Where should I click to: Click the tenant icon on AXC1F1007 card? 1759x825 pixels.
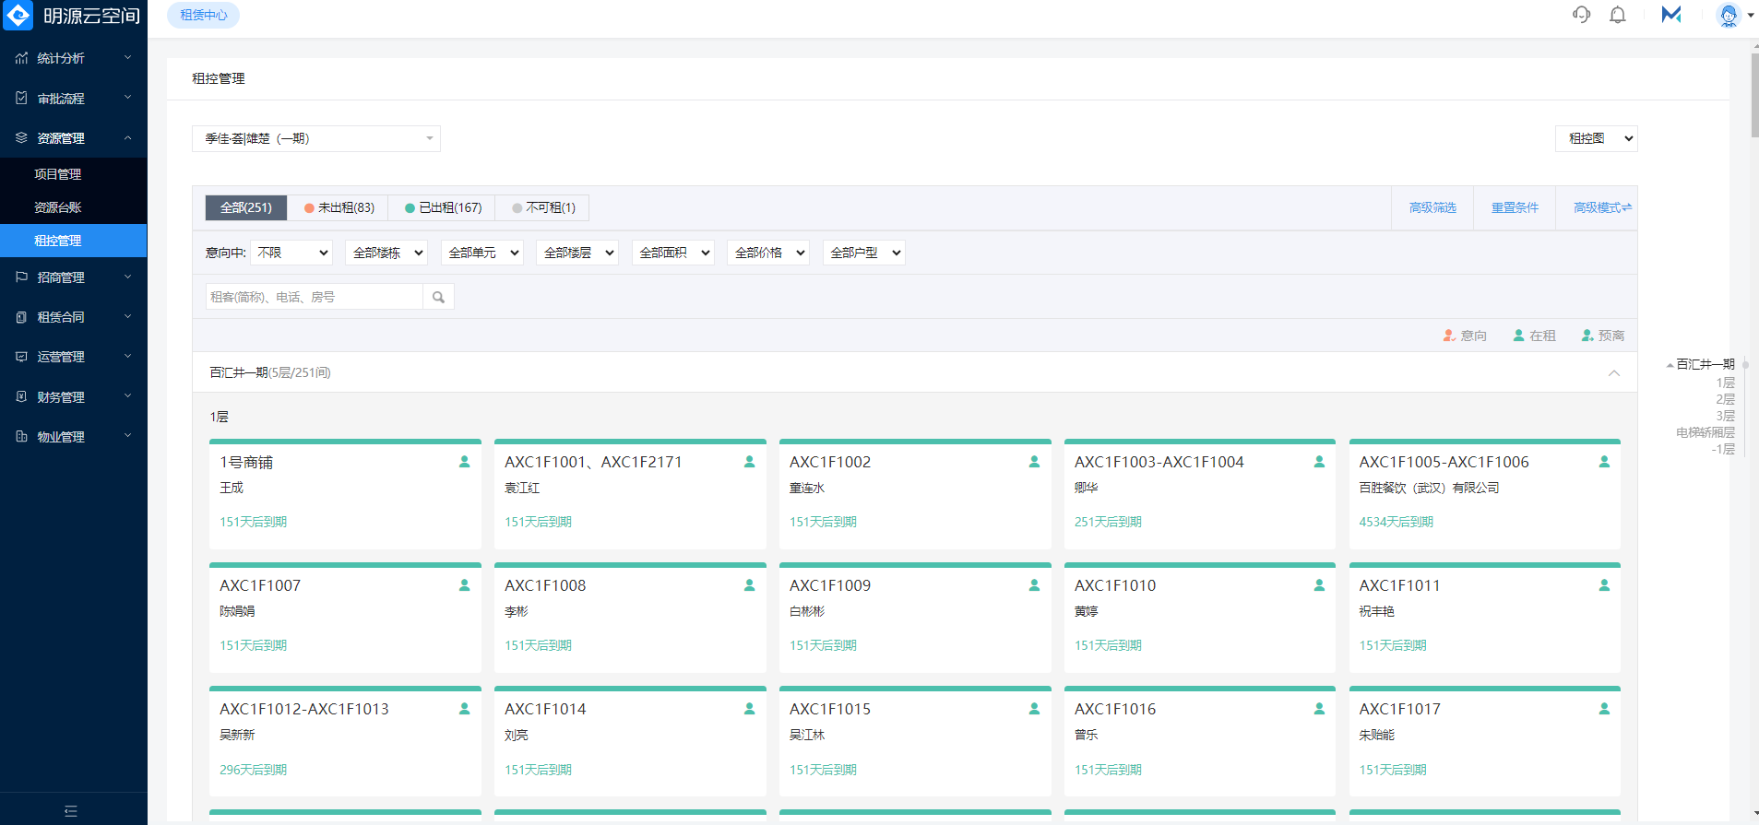tap(465, 585)
